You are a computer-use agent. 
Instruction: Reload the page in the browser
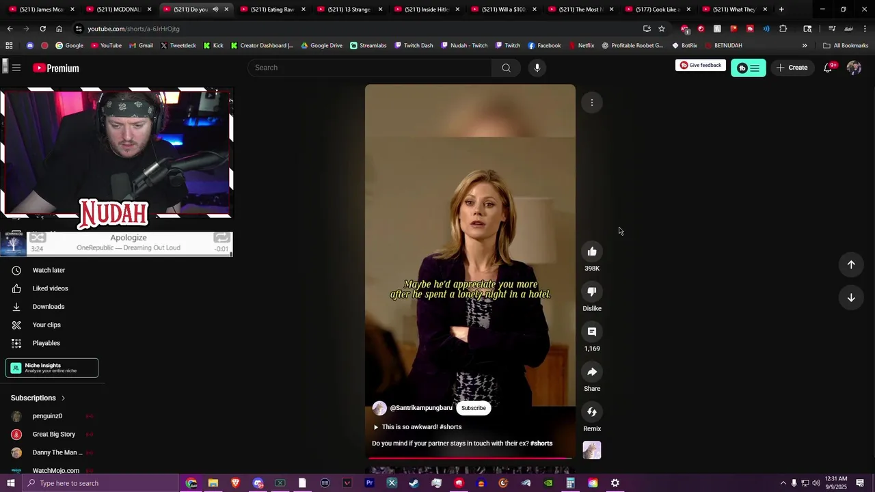pyautogui.click(x=42, y=29)
